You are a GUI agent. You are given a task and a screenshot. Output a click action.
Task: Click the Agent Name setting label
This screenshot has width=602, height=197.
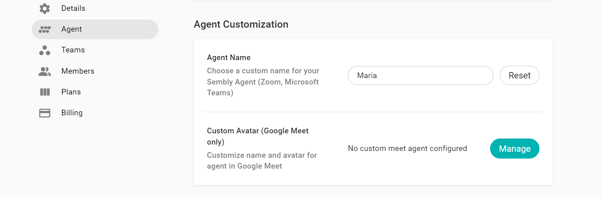[229, 58]
